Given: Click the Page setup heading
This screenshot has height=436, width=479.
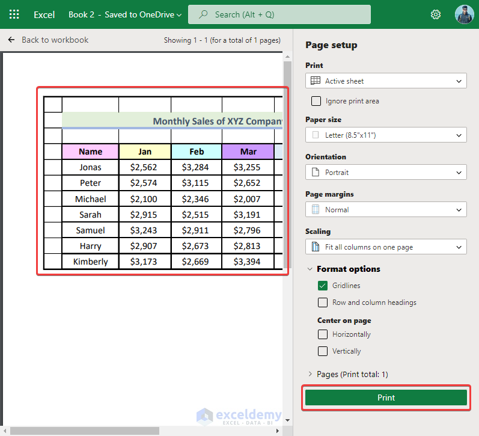Looking at the screenshot, I should (331, 45).
